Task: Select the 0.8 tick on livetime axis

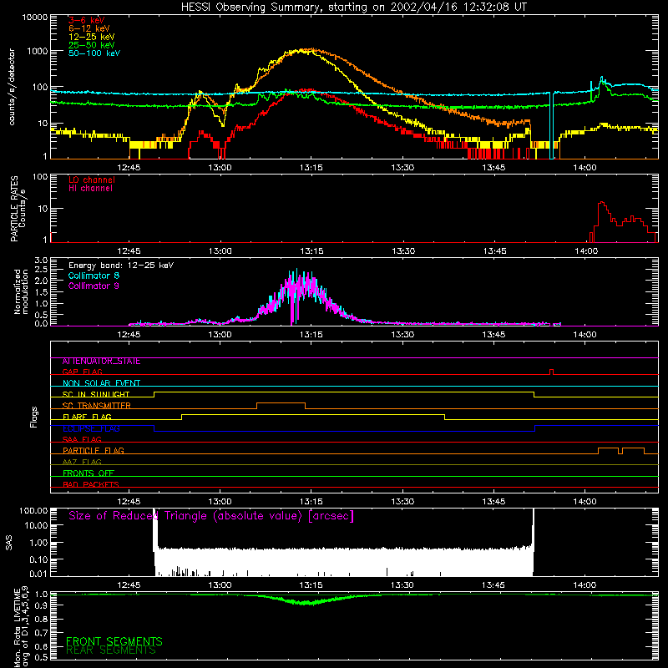Action: click(41, 619)
